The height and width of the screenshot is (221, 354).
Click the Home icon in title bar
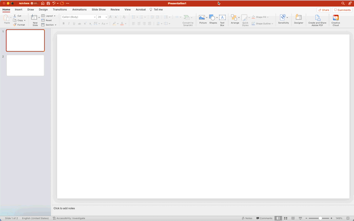pyautogui.click(x=43, y=3)
